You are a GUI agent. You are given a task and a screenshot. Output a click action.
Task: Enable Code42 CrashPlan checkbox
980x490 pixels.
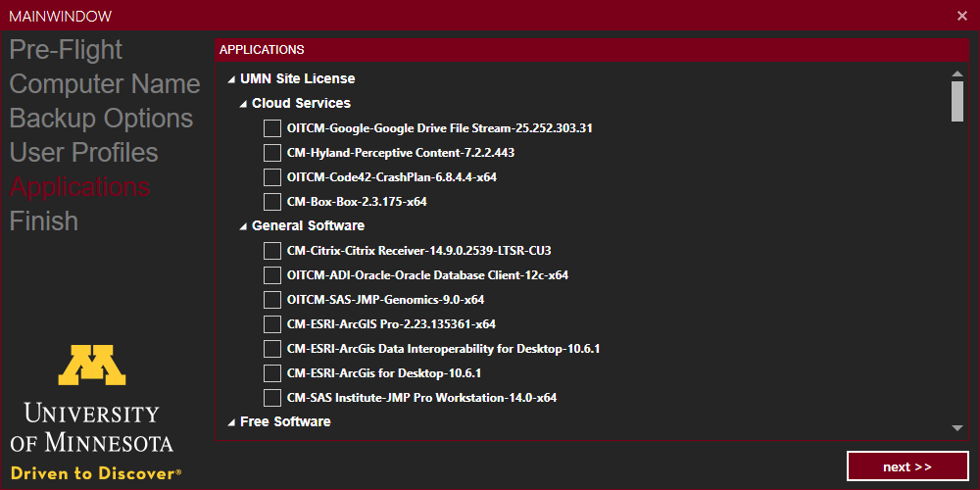pos(271,177)
